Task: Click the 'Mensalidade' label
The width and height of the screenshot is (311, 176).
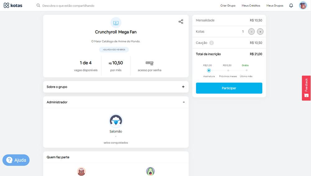Action: 205,20
